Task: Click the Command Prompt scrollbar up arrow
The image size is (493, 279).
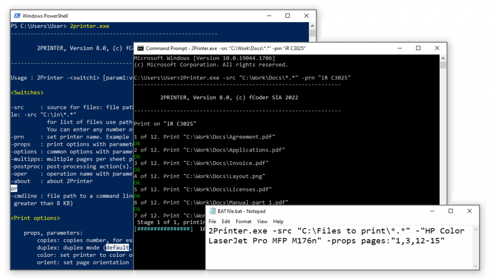Action: point(443,58)
